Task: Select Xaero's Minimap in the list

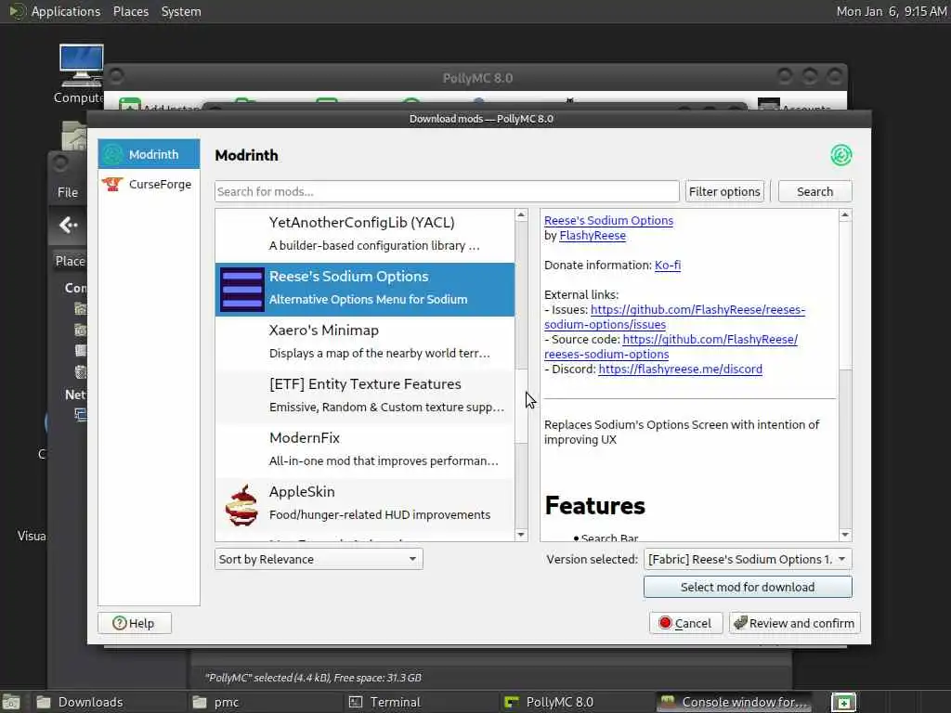Action: pos(364,343)
